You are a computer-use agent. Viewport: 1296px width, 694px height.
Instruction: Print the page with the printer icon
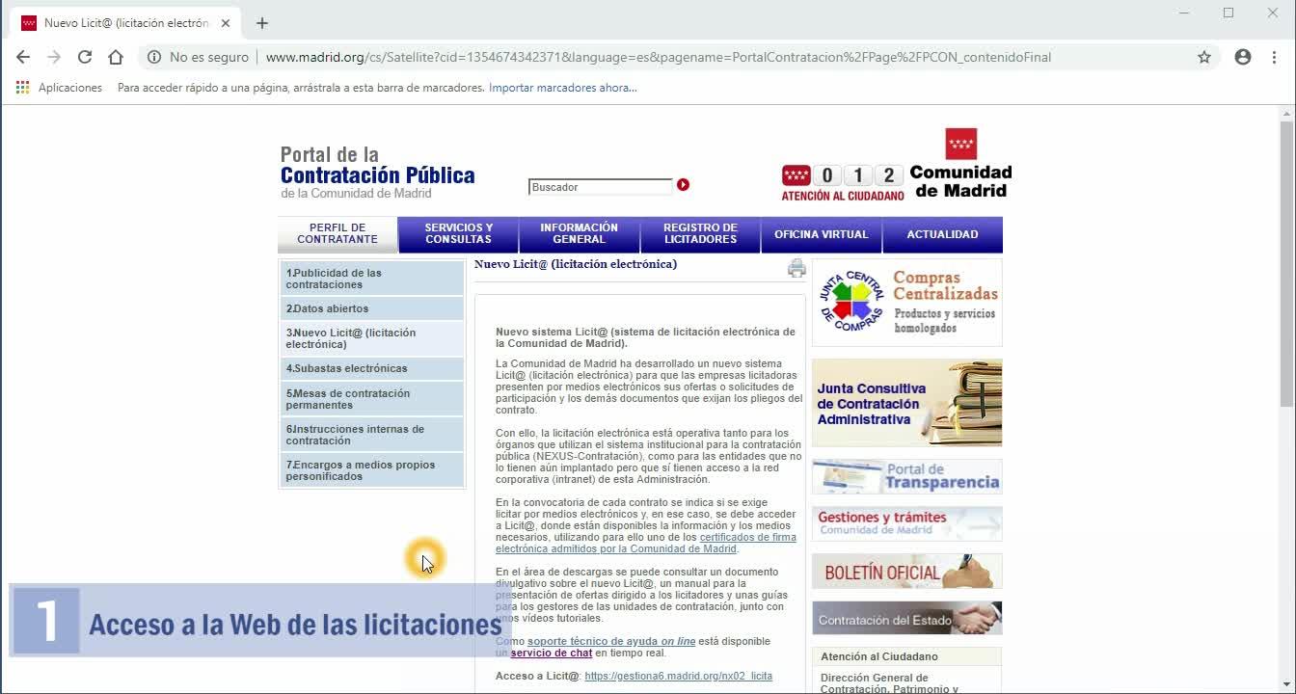pos(796,268)
